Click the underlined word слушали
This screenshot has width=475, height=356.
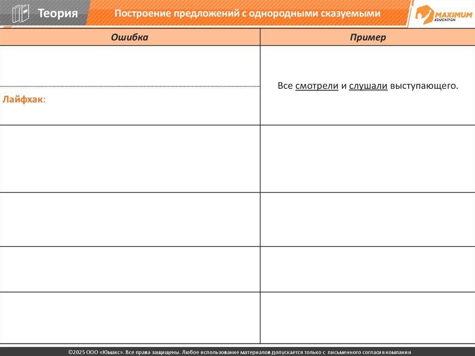(368, 86)
